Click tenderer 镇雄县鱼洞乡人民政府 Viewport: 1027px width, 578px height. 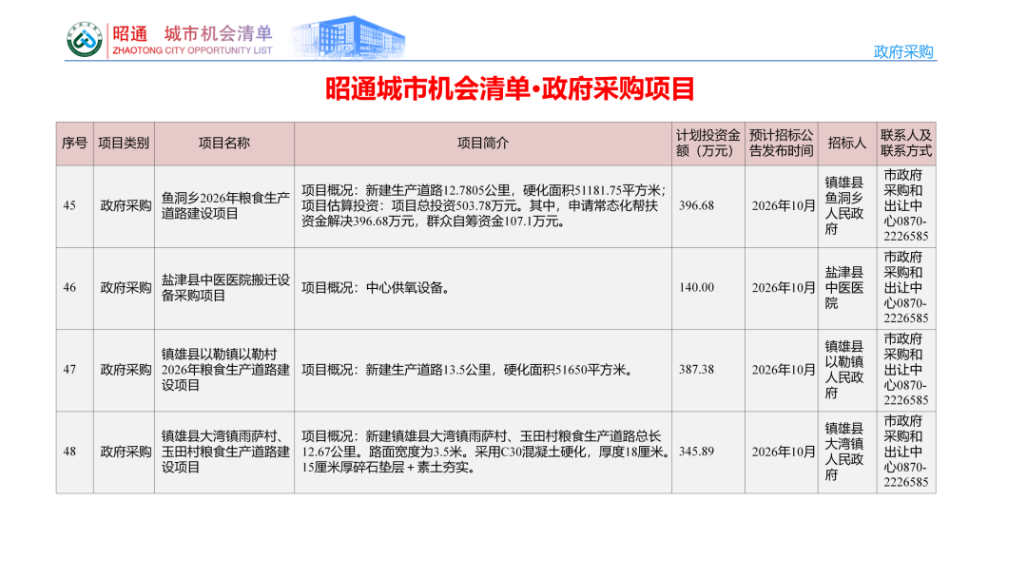click(844, 205)
